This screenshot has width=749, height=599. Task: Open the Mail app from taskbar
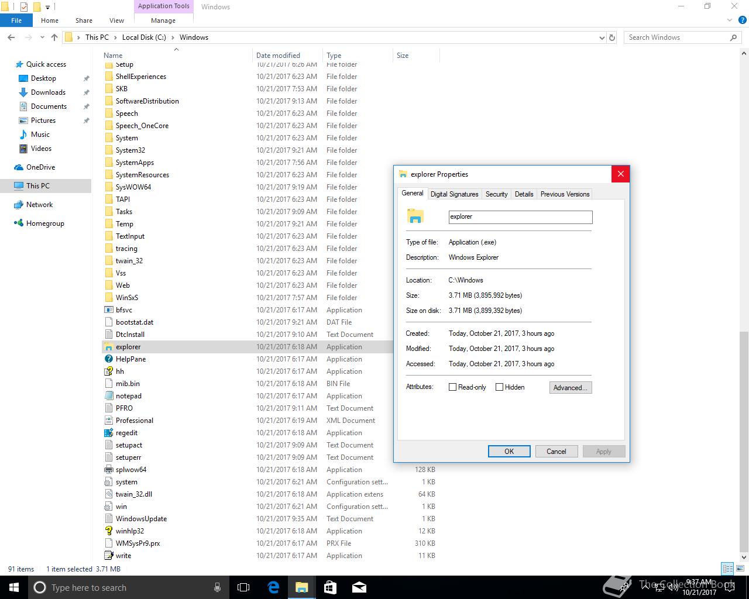359,587
